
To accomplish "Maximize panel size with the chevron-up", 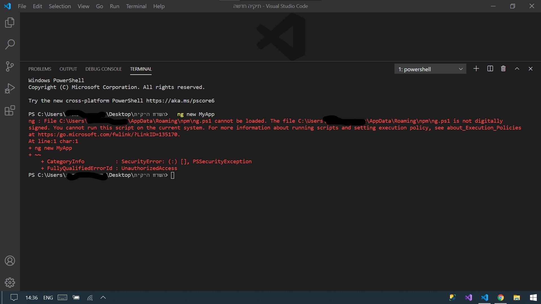I will point(517,69).
